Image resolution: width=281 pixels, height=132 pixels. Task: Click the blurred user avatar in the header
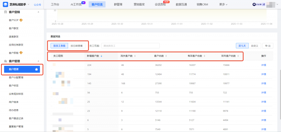[x=270, y=5]
